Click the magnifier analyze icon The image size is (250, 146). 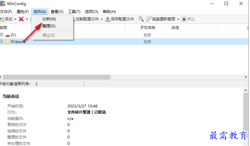coord(141,19)
